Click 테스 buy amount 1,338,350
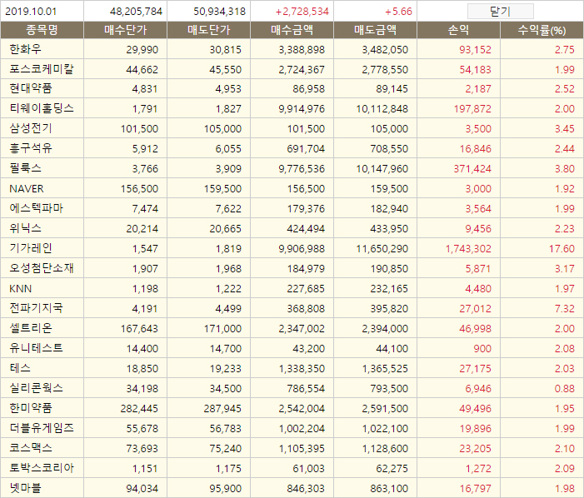Image resolution: width=584 pixels, height=498 pixels. tap(302, 368)
